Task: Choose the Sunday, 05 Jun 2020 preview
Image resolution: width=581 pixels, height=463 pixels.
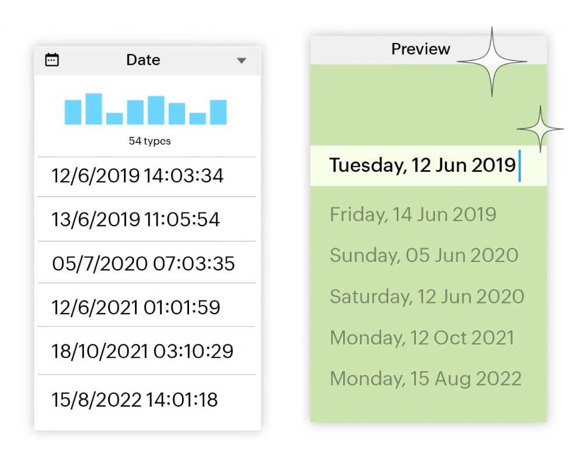Action: (x=424, y=255)
